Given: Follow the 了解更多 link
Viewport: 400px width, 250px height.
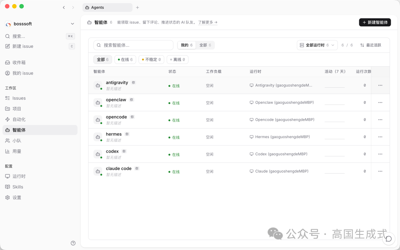Looking at the screenshot, I should click(208, 23).
